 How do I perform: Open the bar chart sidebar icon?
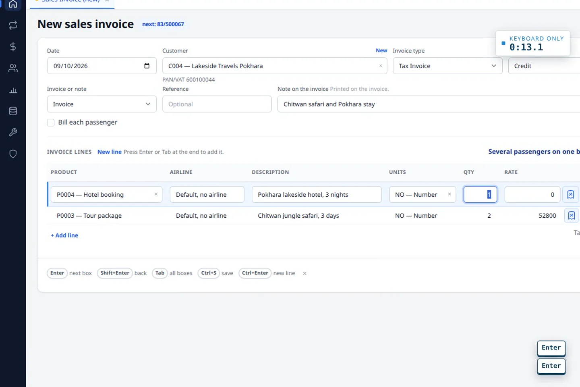(x=13, y=90)
